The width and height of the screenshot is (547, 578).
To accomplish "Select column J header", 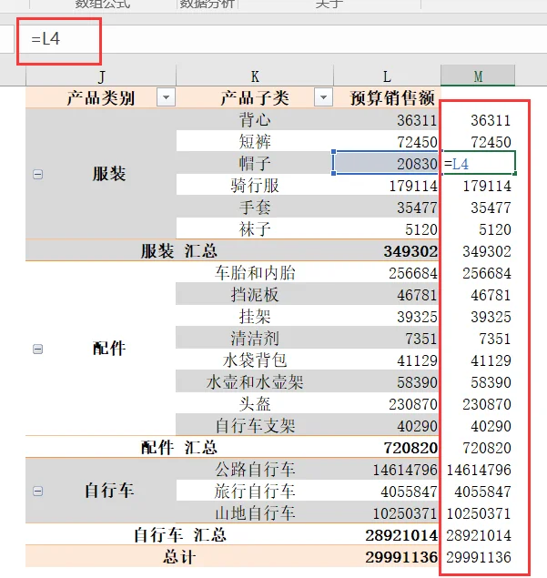I will coord(101,76).
